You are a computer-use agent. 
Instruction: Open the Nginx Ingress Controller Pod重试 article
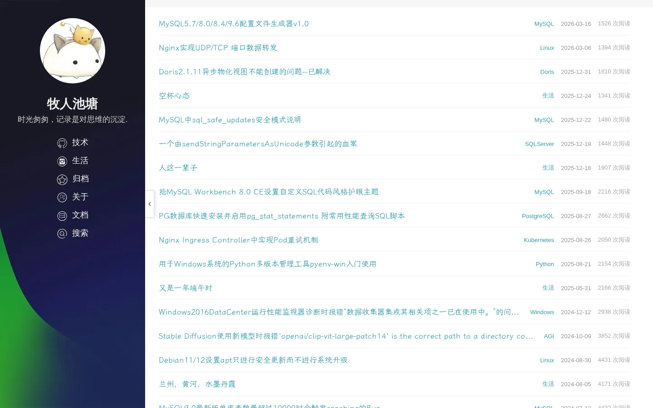pos(238,240)
